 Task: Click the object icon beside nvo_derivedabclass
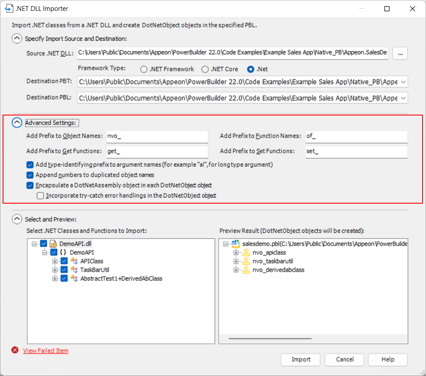click(x=246, y=270)
